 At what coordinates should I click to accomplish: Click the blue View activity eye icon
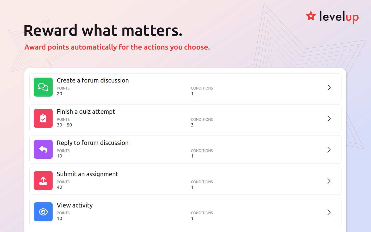pos(43,212)
